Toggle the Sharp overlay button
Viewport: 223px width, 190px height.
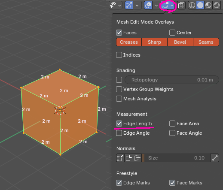[x=154, y=42]
